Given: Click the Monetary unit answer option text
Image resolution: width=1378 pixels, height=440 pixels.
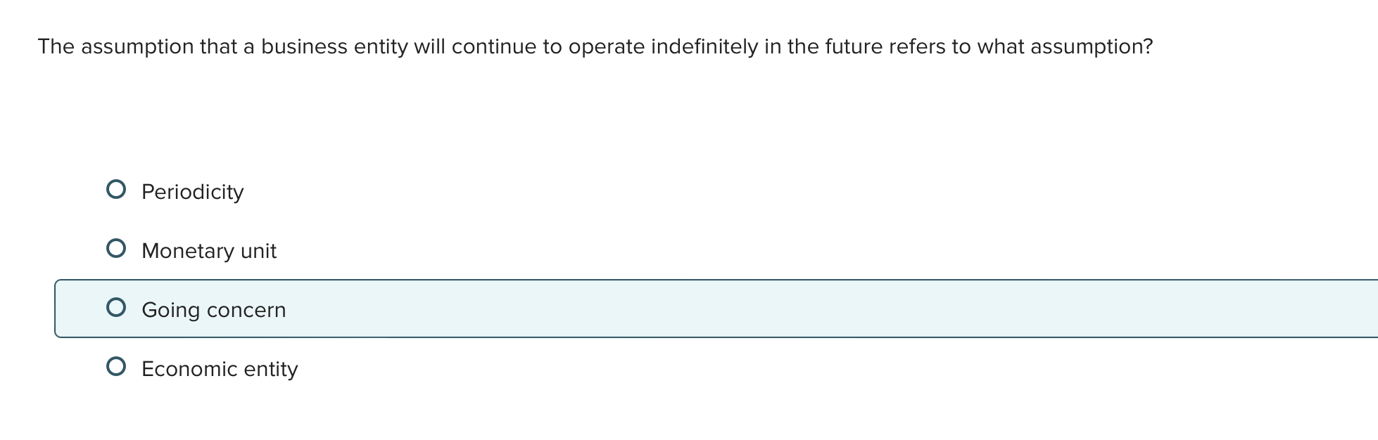Looking at the screenshot, I should (209, 250).
